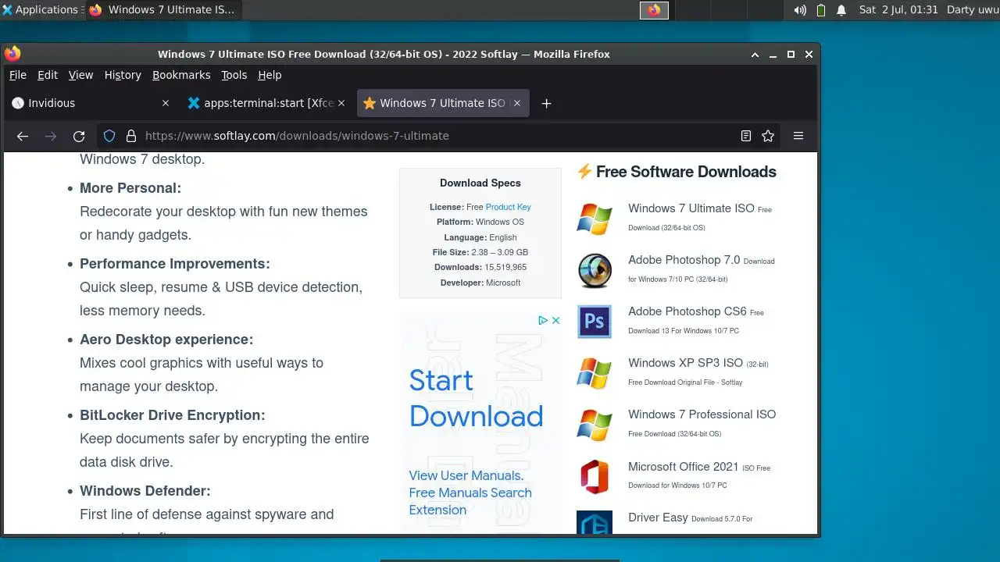Open the Xfce Applications menu
1000x562 pixels.
(x=41, y=10)
